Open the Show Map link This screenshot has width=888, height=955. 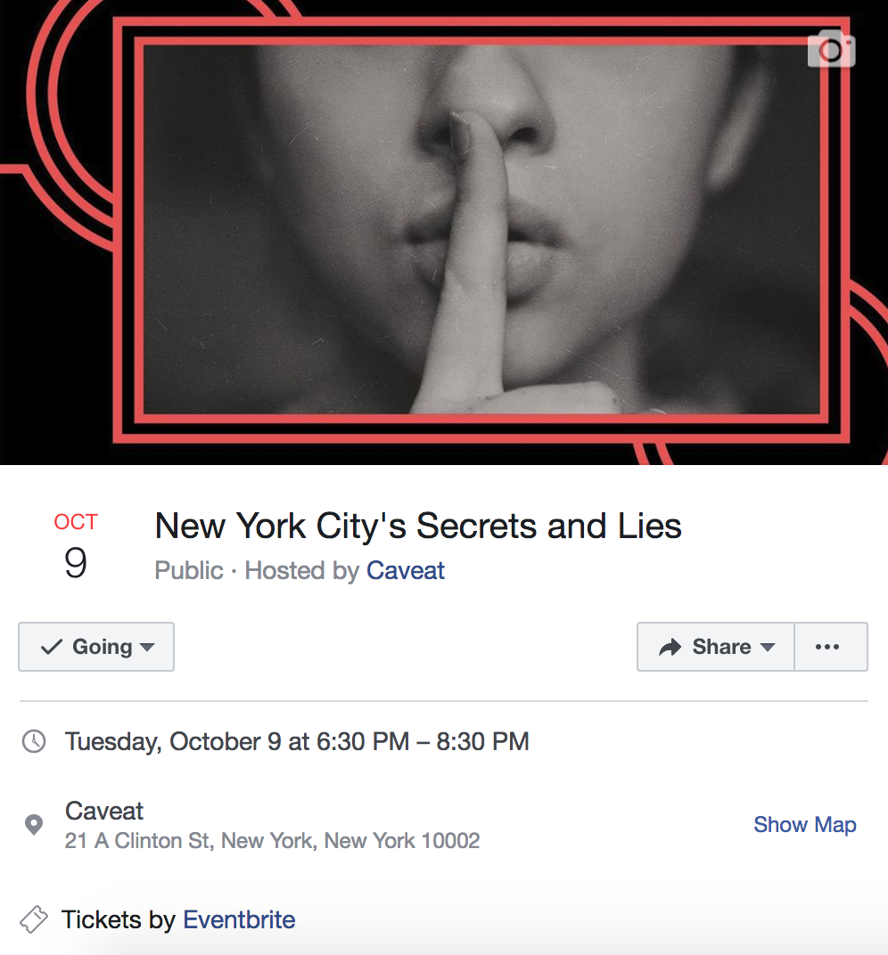click(804, 824)
